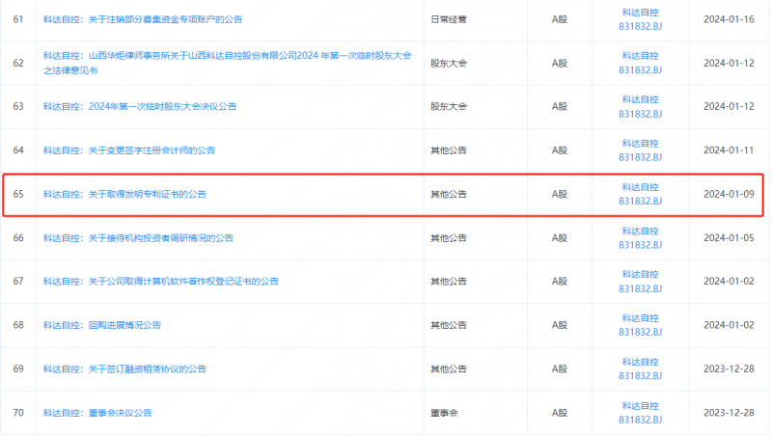Select date 2024-01-12 in row 63

(x=729, y=106)
